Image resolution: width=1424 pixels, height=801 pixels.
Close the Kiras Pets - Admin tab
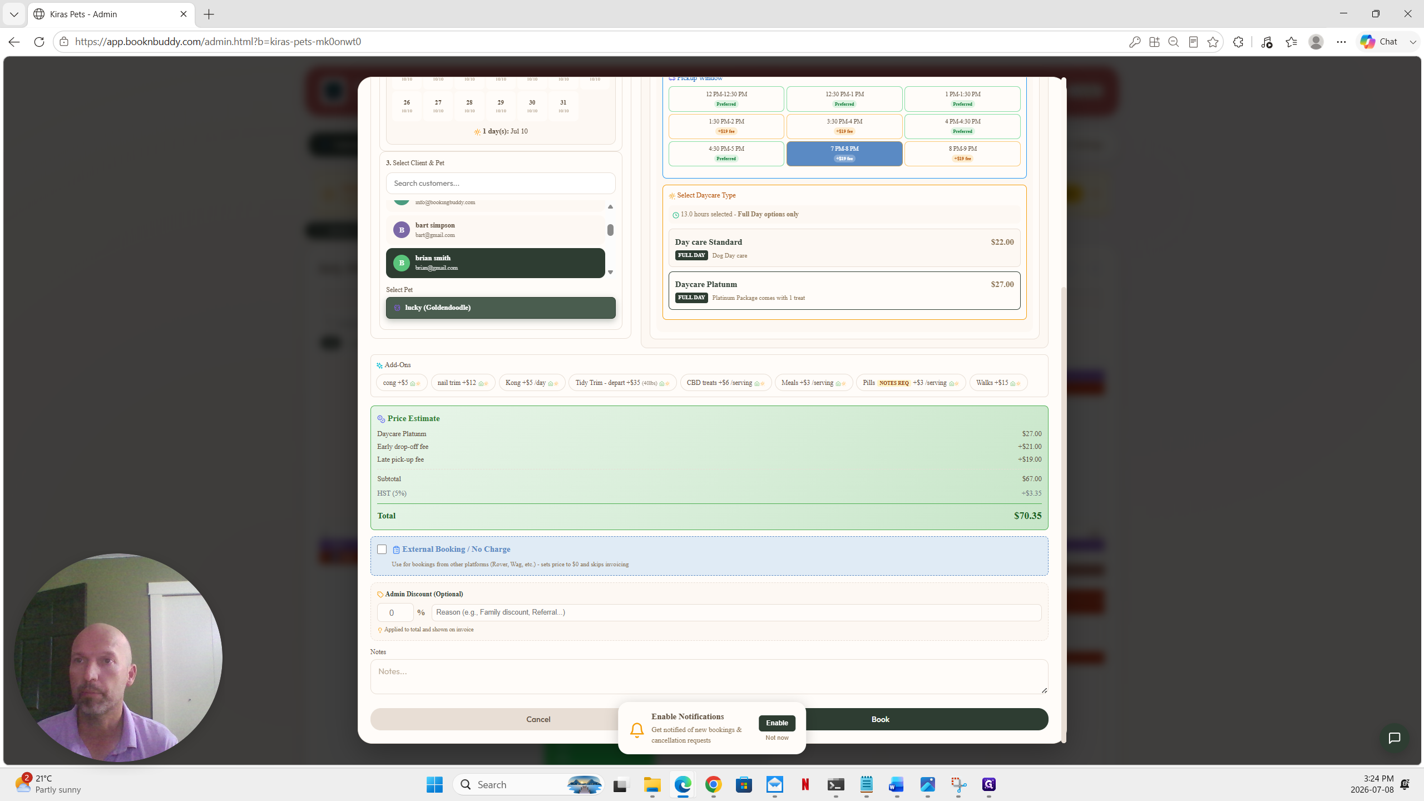[184, 14]
